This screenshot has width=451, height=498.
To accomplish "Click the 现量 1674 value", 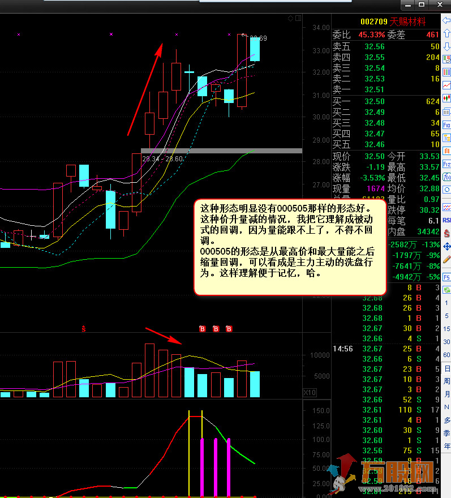I will (376, 188).
